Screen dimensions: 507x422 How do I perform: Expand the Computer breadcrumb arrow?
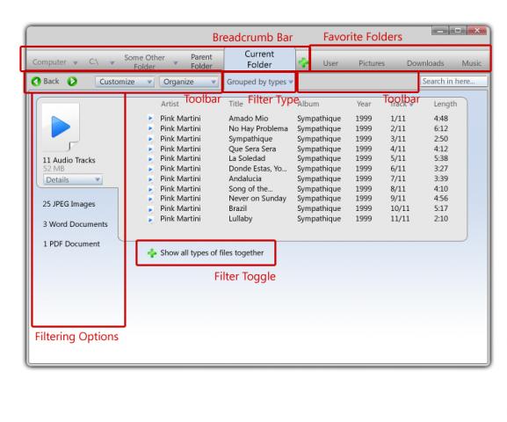pos(75,62)
